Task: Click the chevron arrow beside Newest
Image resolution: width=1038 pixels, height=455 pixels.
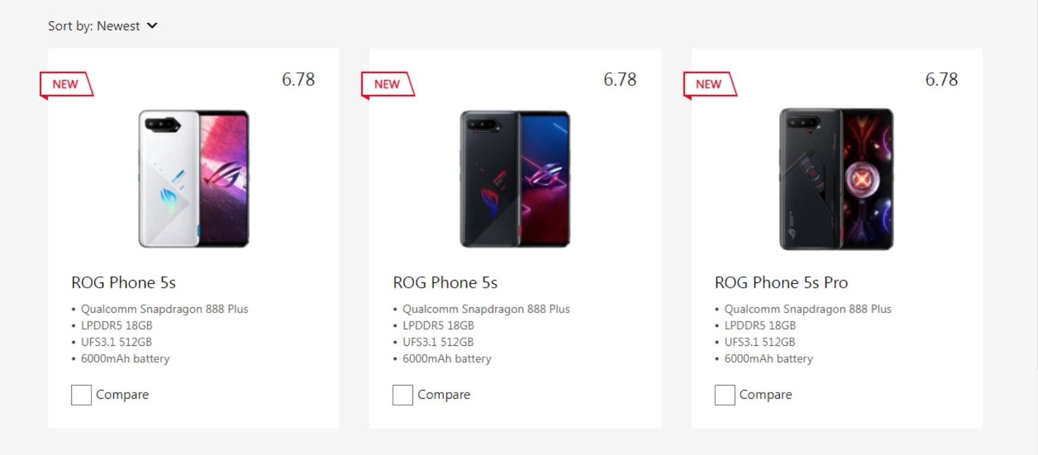Action: pos(152,26)
